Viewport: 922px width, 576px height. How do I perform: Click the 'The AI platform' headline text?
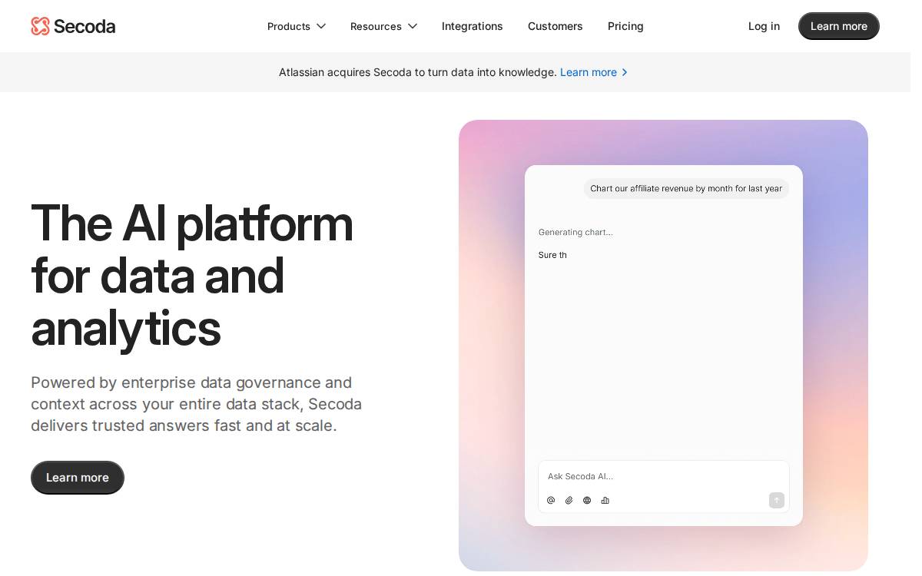pos(192,275)
